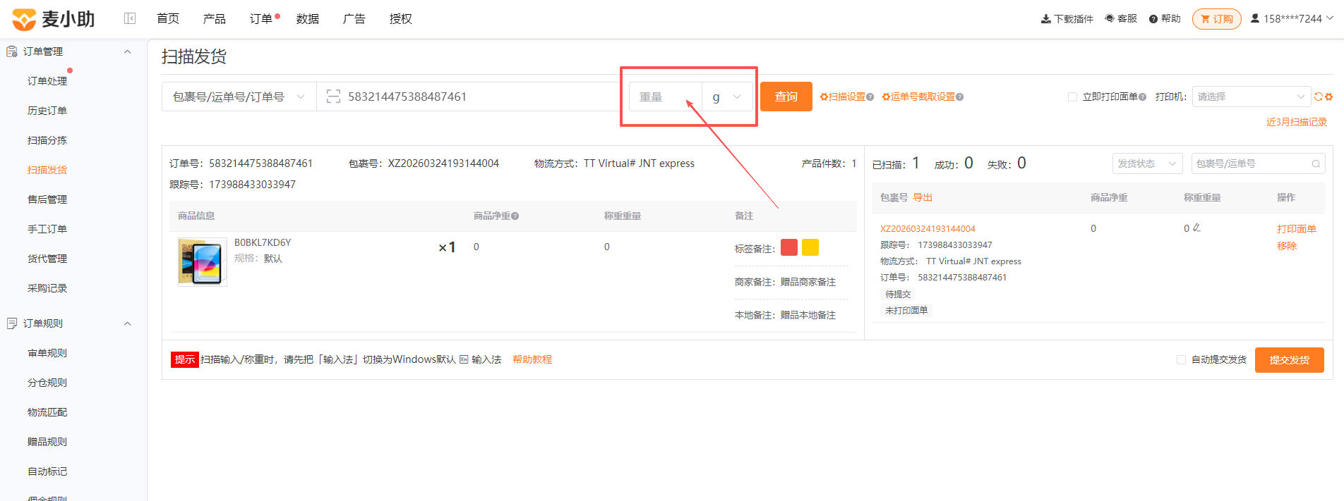Click 打印面单 for package XZ20260324193144004
This screenshot has height=501, width=1344.
1297,229
